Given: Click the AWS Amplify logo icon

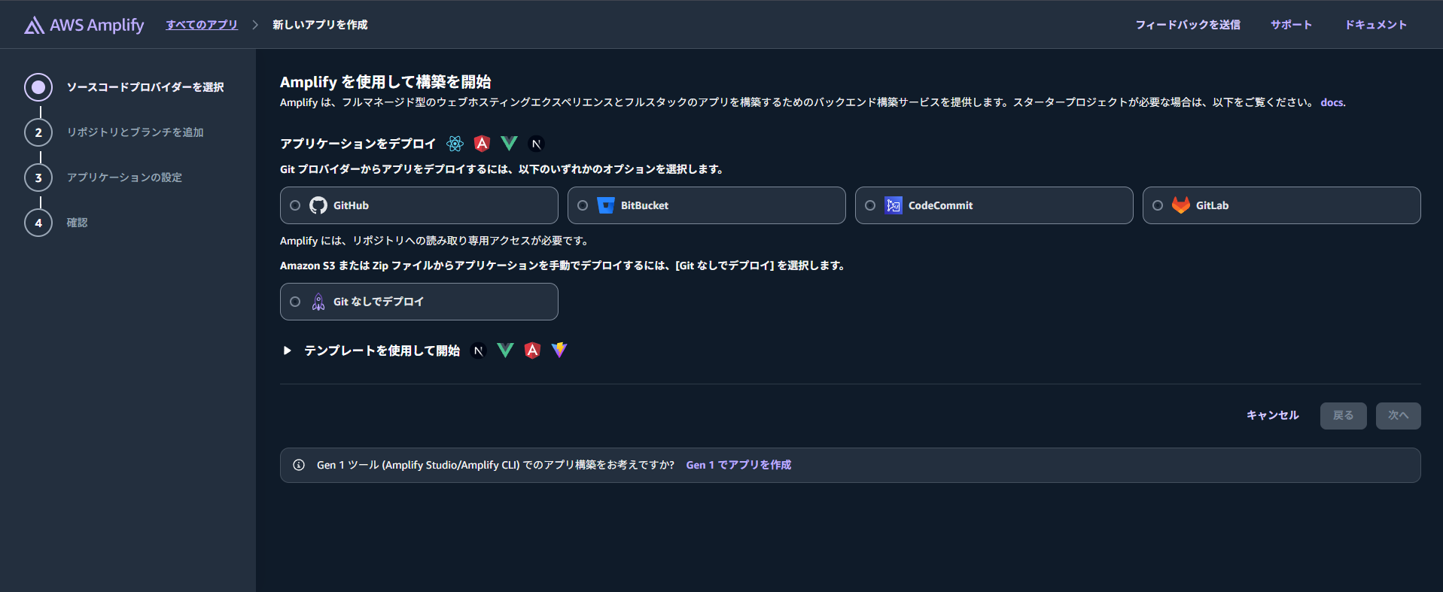Looking at the screenshot, I should click(x=34, y=26).
